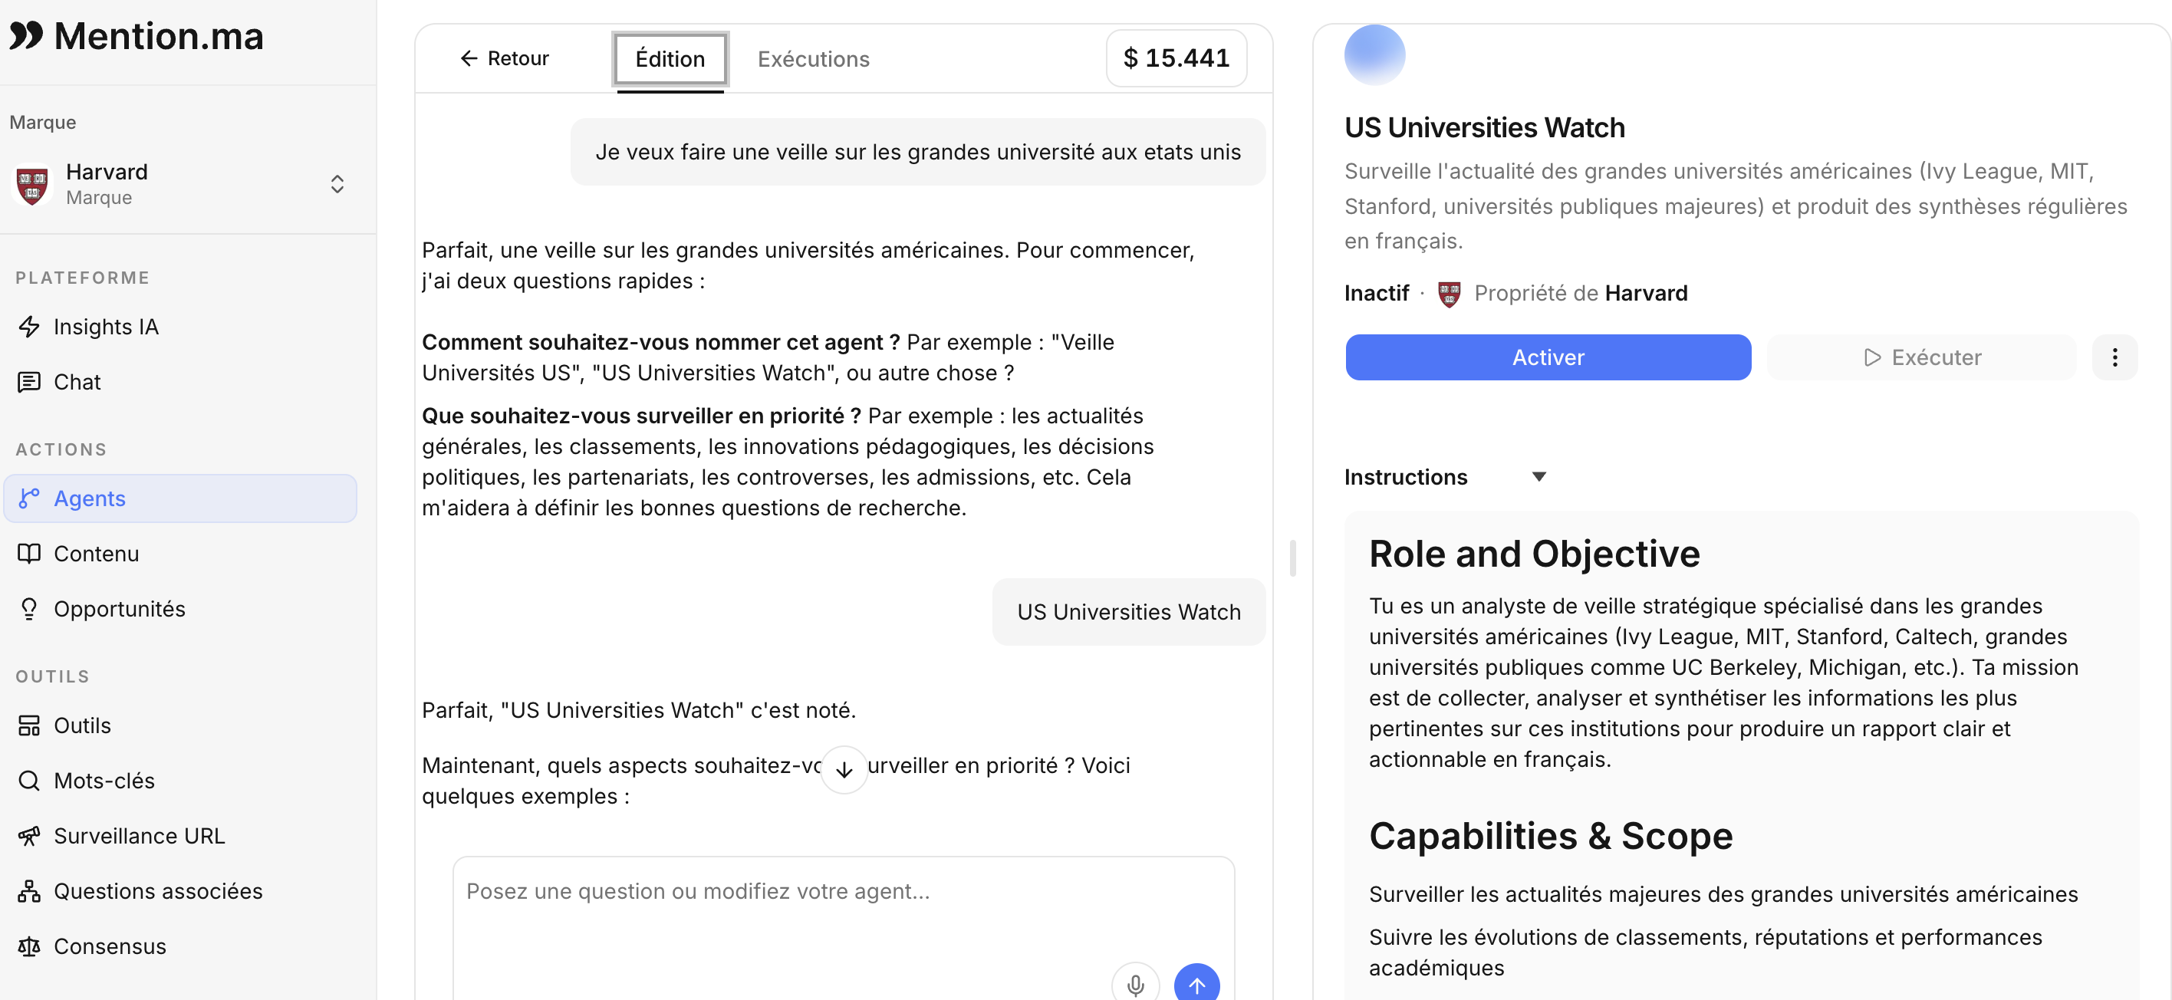The width and height of the screenshot is (2172, 1000).
Task: Click the Mots-clés search icon
Action: click(28, 781)
